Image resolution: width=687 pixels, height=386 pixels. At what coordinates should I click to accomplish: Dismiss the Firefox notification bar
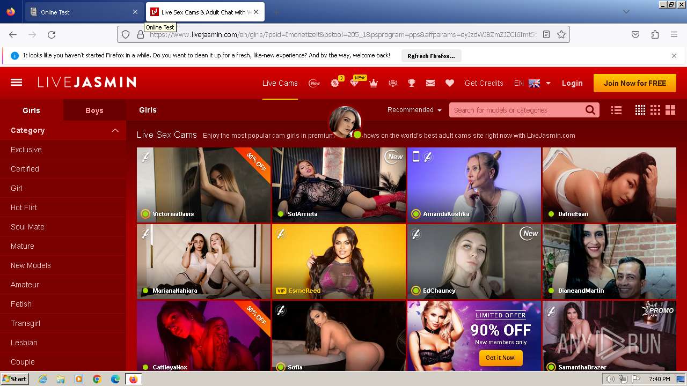[x=674, y=56]
